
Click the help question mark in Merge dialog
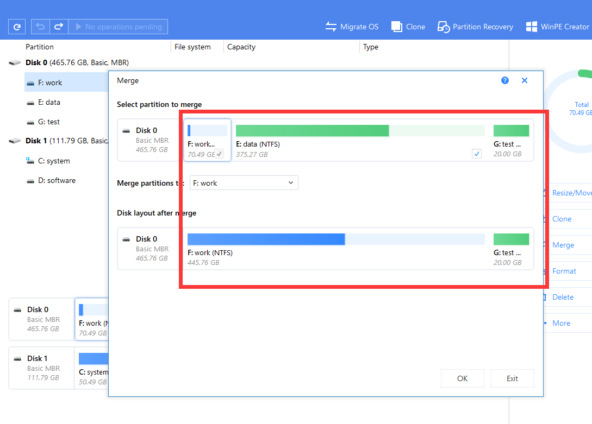click(505, 80)
